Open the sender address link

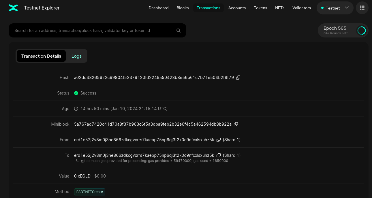(144, 140)
